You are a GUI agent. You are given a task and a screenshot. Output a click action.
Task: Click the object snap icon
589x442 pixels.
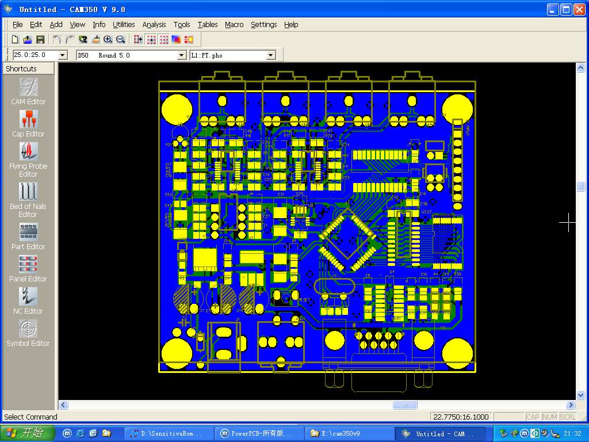point(138,40)
